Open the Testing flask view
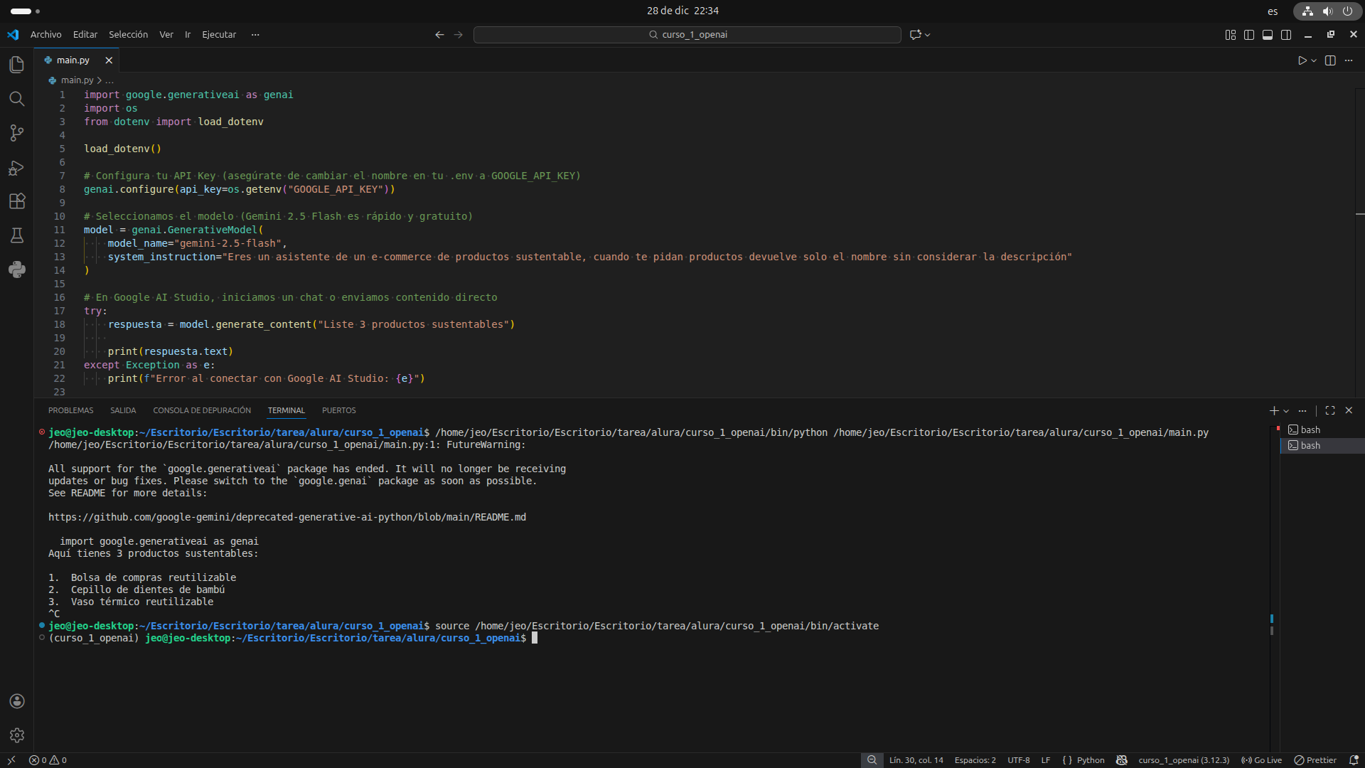 tap(17, 235)
